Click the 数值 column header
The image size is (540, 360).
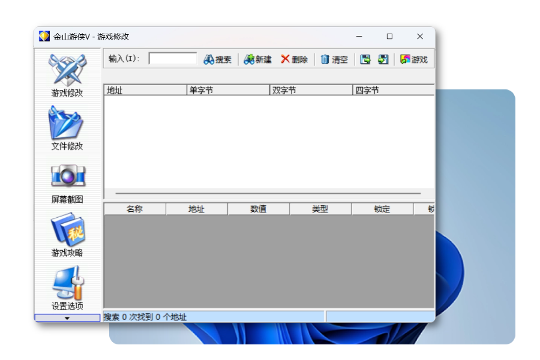(x=259, y=209)
